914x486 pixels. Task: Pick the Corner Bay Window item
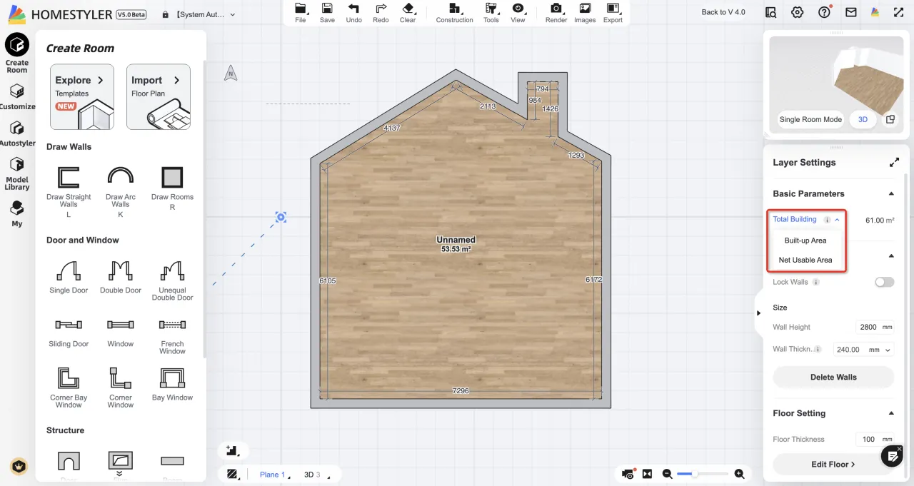click(69, 388)
